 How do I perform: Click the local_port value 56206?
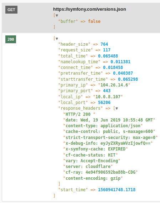(x=104, y=103)
